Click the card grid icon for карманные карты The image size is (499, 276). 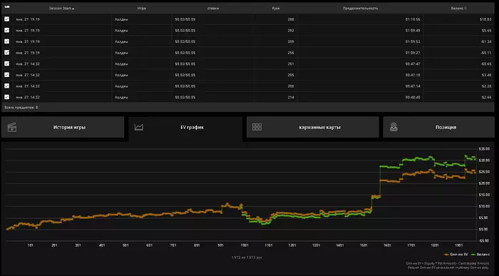257,127
